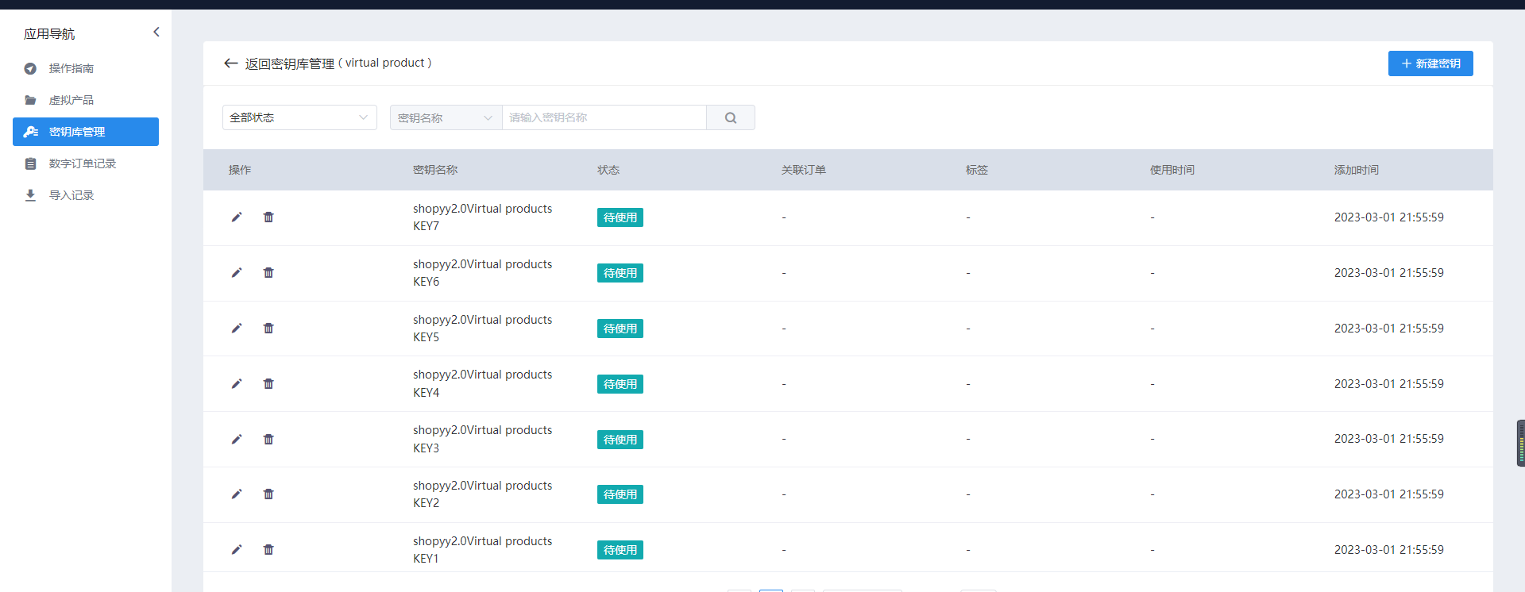Collapse the 应用导航 sidebar chevron
The image size is (1525, 592).
click(156, 33)
